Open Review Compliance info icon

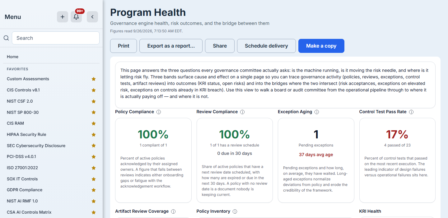pyautogui.click(x=242, y=112)
